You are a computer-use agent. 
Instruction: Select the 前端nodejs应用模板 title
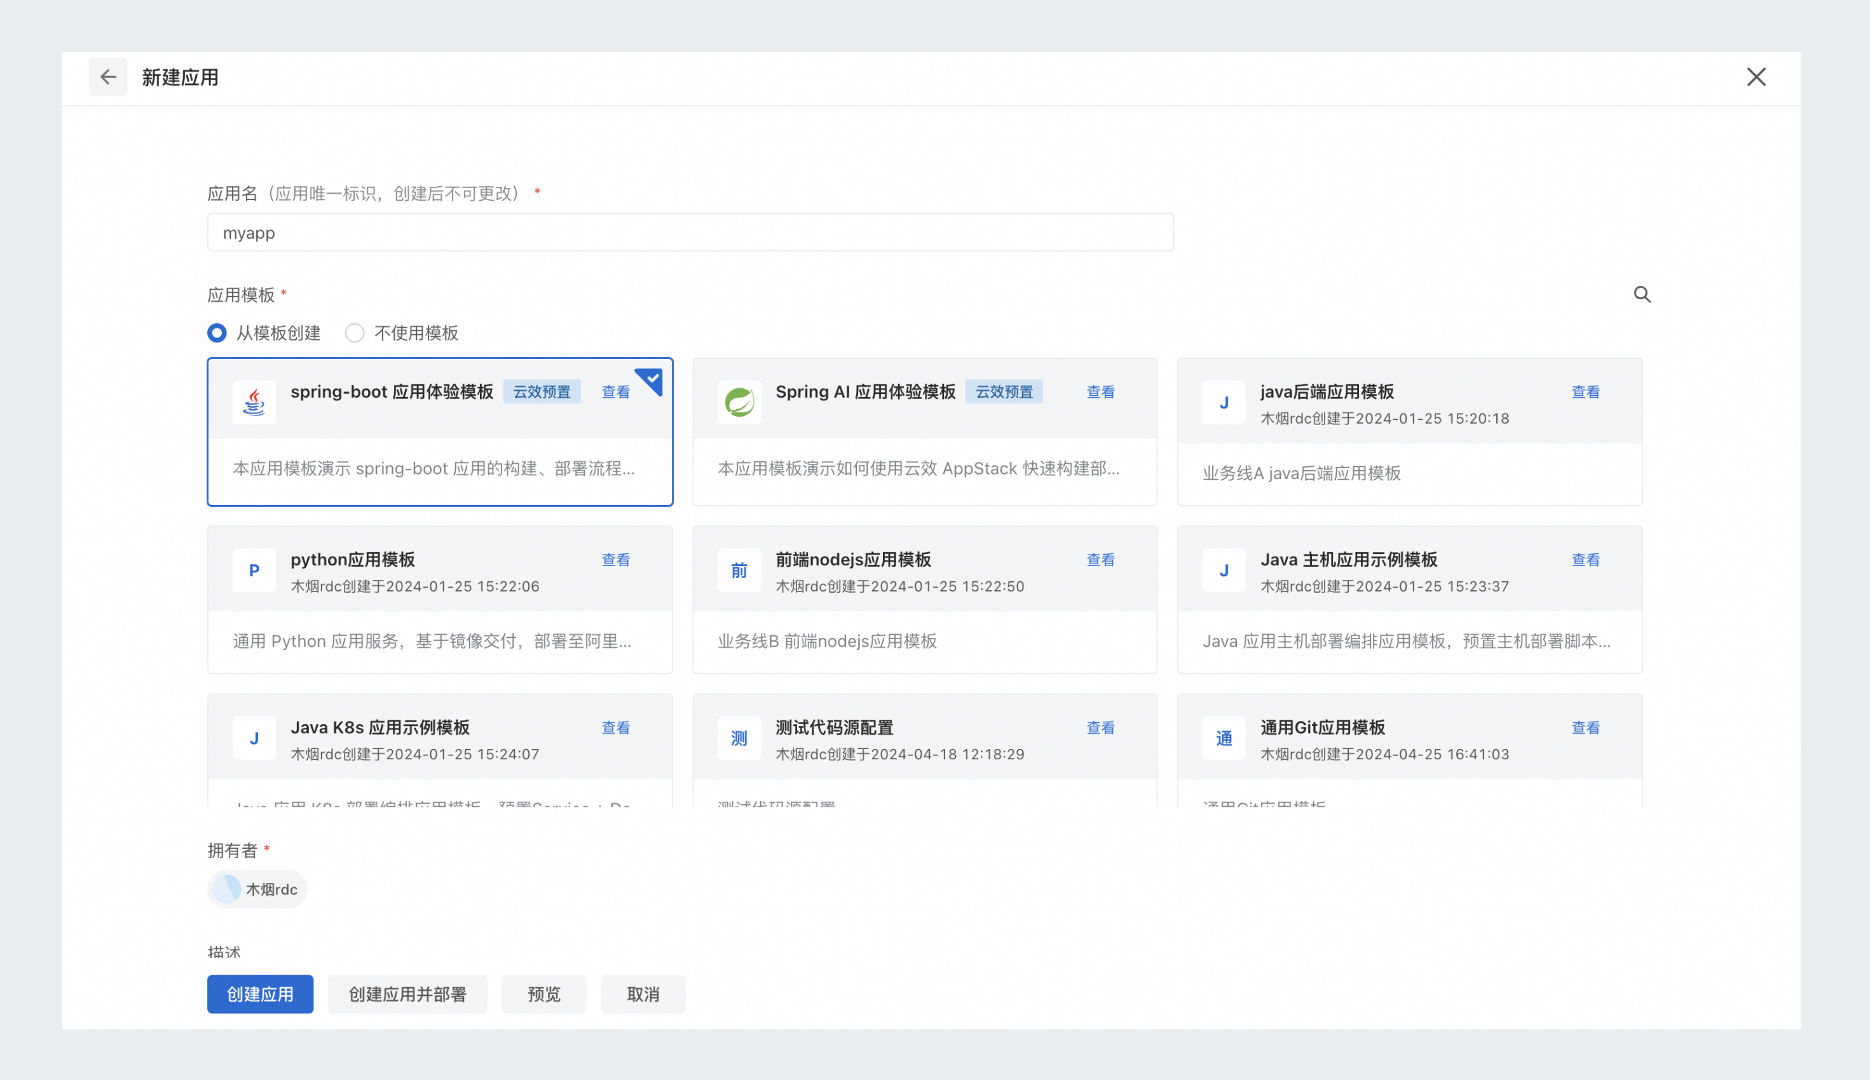[x=852, y=560]
